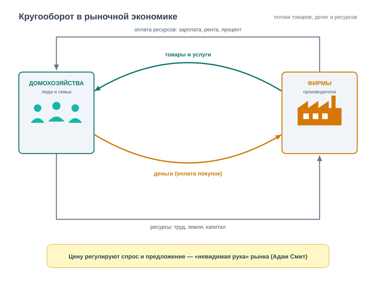The image size is (376, 282).
Task: Click the orange label 'деньги (оплата покупок)'
Action: coord(188,174)
